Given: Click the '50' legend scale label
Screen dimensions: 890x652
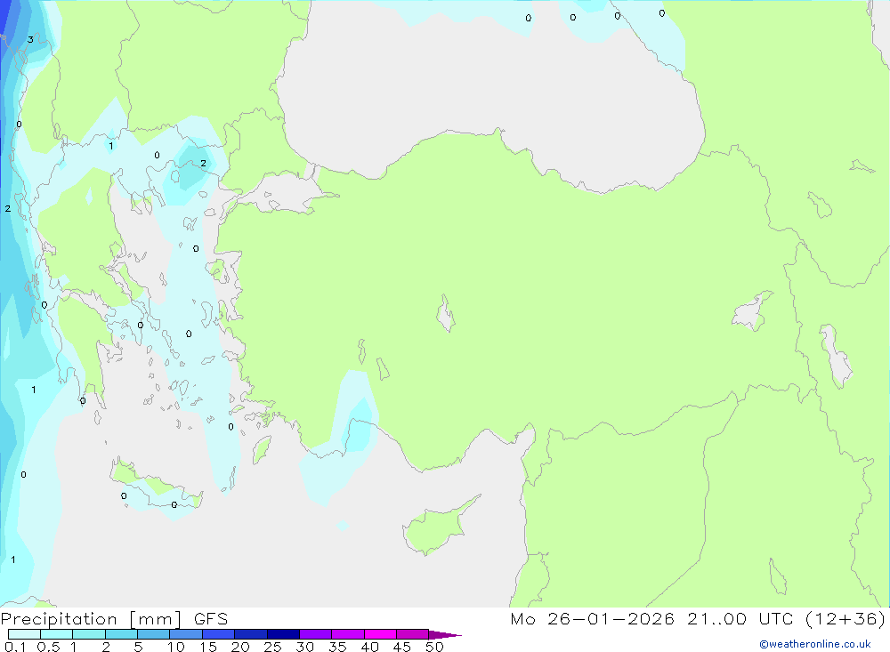Looking at the screenshot, I should point(434,647).
